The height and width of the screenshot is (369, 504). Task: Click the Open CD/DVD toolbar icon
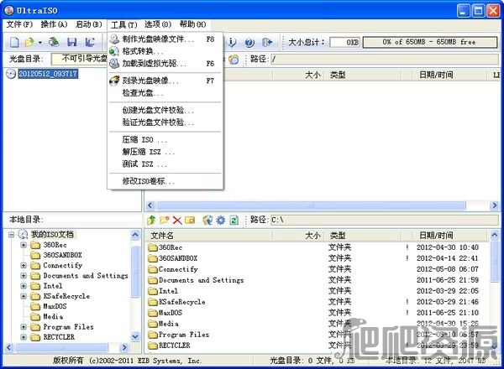tap(54, 42)
